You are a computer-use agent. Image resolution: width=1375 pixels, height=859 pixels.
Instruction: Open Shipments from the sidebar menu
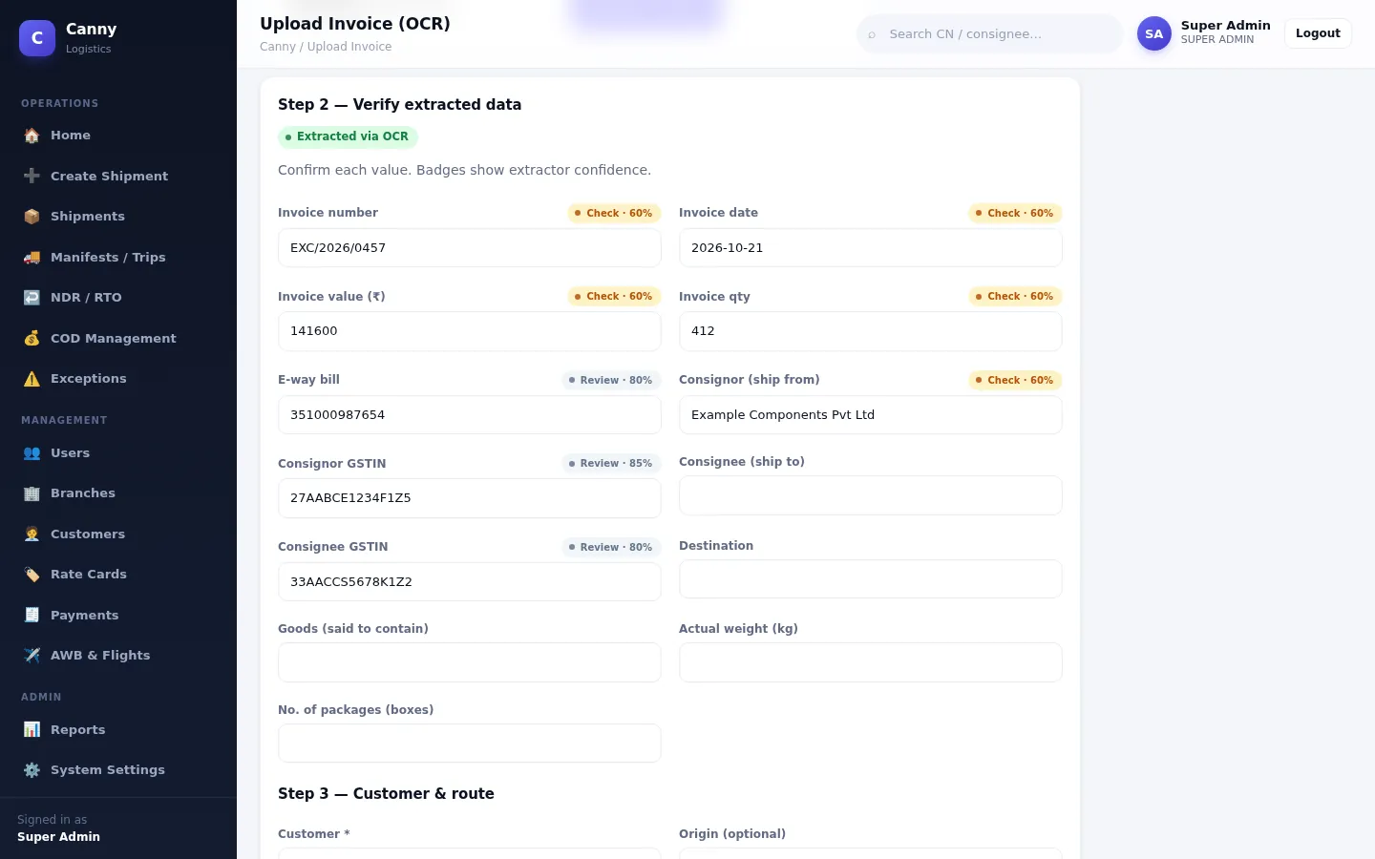(118, 217)
